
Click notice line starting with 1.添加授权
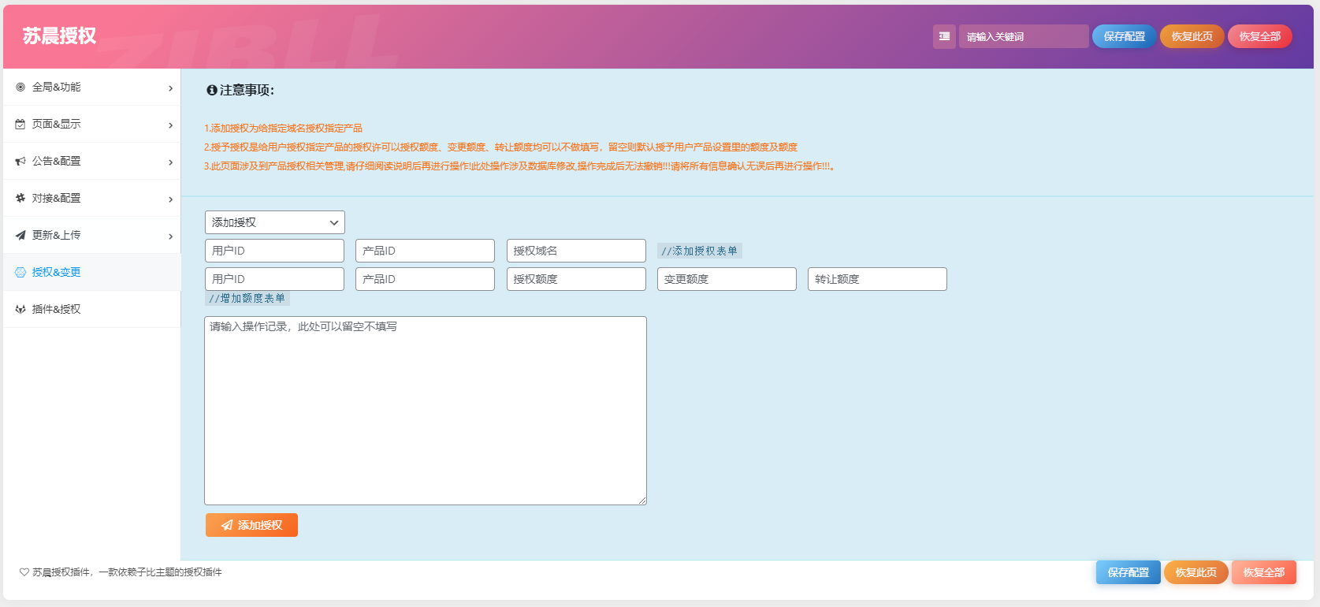pos(283,128)
